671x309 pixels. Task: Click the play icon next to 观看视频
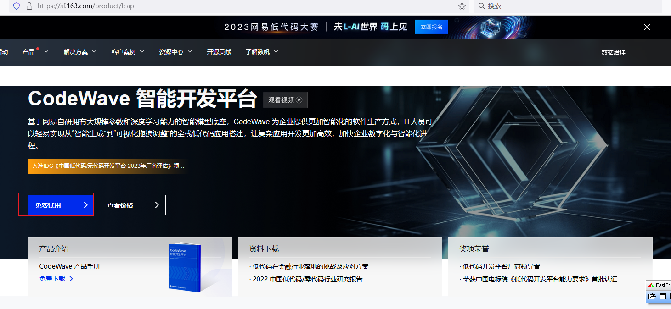(x=299, y=99)
